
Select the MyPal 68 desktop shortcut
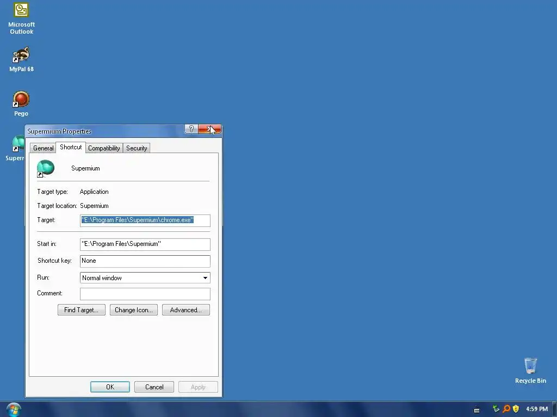(x=21, y=60)
